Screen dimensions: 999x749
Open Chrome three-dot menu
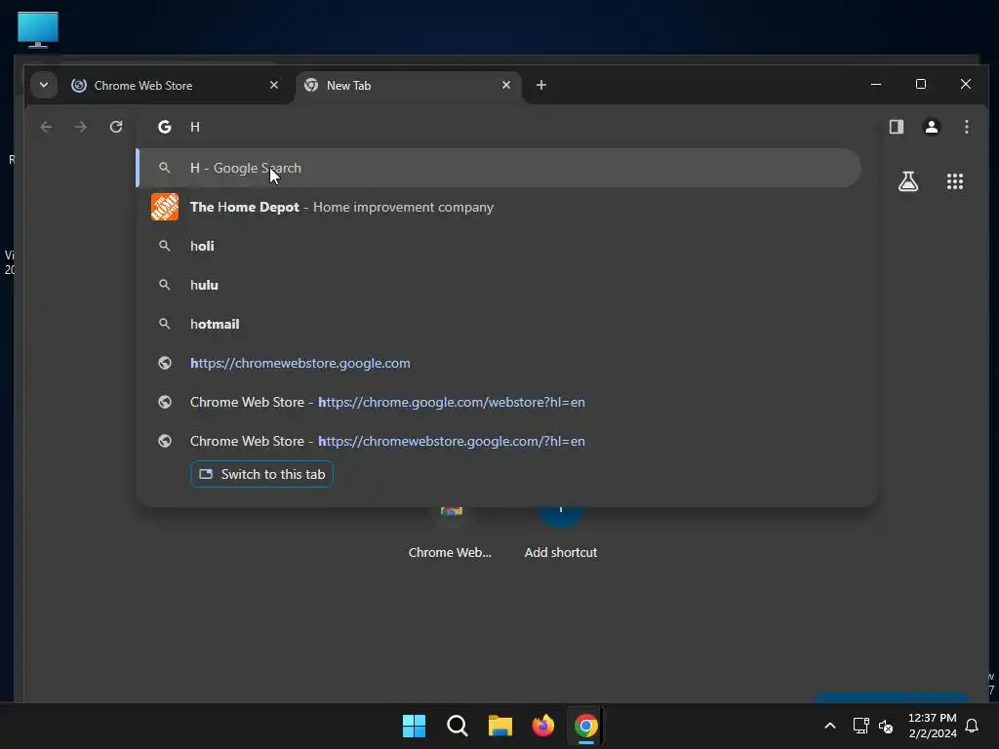tap(967, 127)
